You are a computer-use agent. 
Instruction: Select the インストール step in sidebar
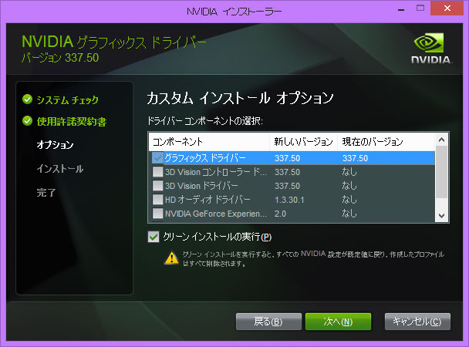pyautogui.click(x=60, y=169)
